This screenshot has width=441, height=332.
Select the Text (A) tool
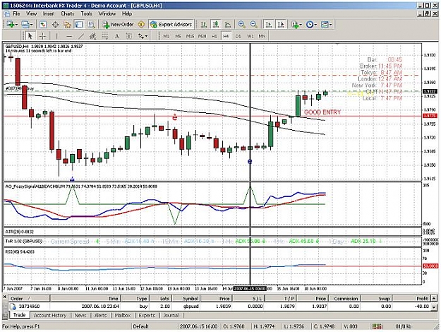(116, 36)
